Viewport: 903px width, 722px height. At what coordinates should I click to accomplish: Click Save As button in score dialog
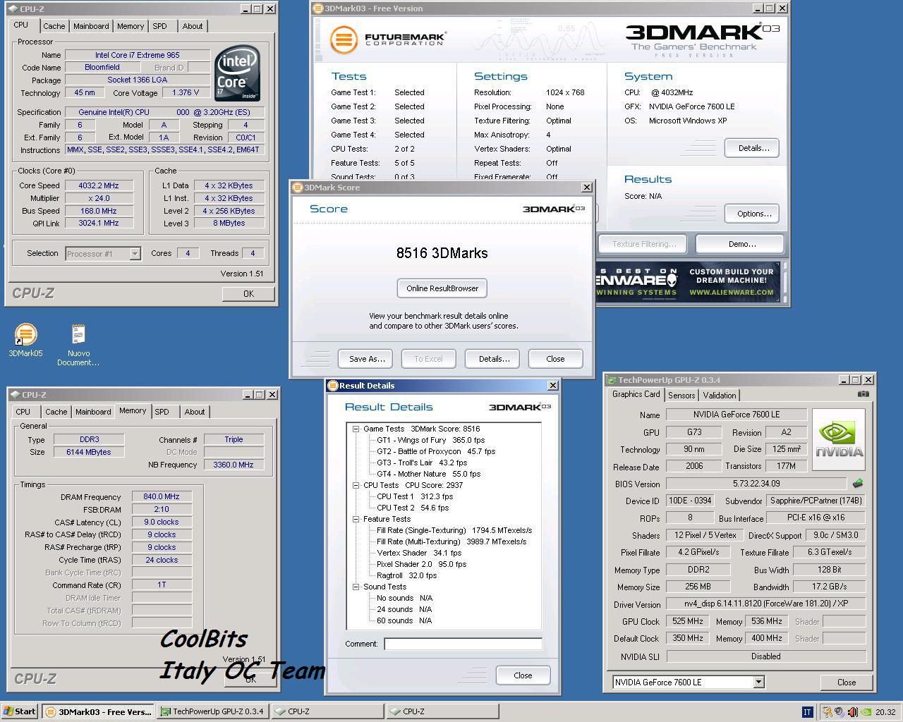coord(367,359)
